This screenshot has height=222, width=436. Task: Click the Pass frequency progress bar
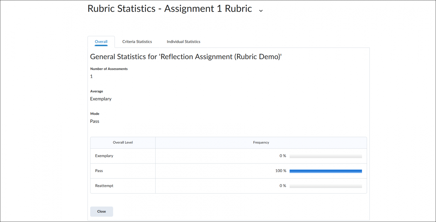pos(326,171)
